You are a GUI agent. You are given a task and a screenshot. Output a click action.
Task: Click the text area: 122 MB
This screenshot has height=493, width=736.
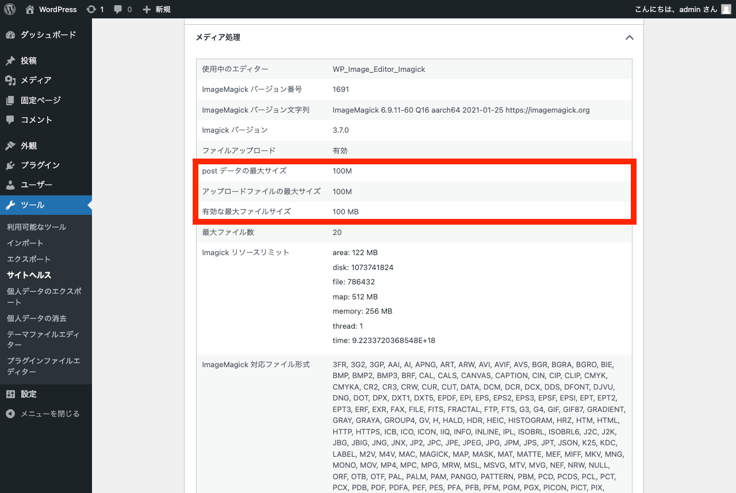pos(355,253)
